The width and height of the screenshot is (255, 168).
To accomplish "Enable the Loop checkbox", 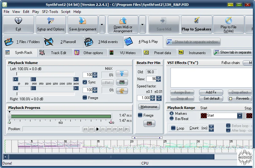I will coord(173,128).
